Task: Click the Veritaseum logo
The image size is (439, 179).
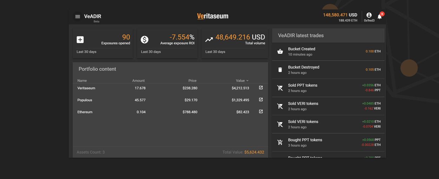Action: point(212,16)
